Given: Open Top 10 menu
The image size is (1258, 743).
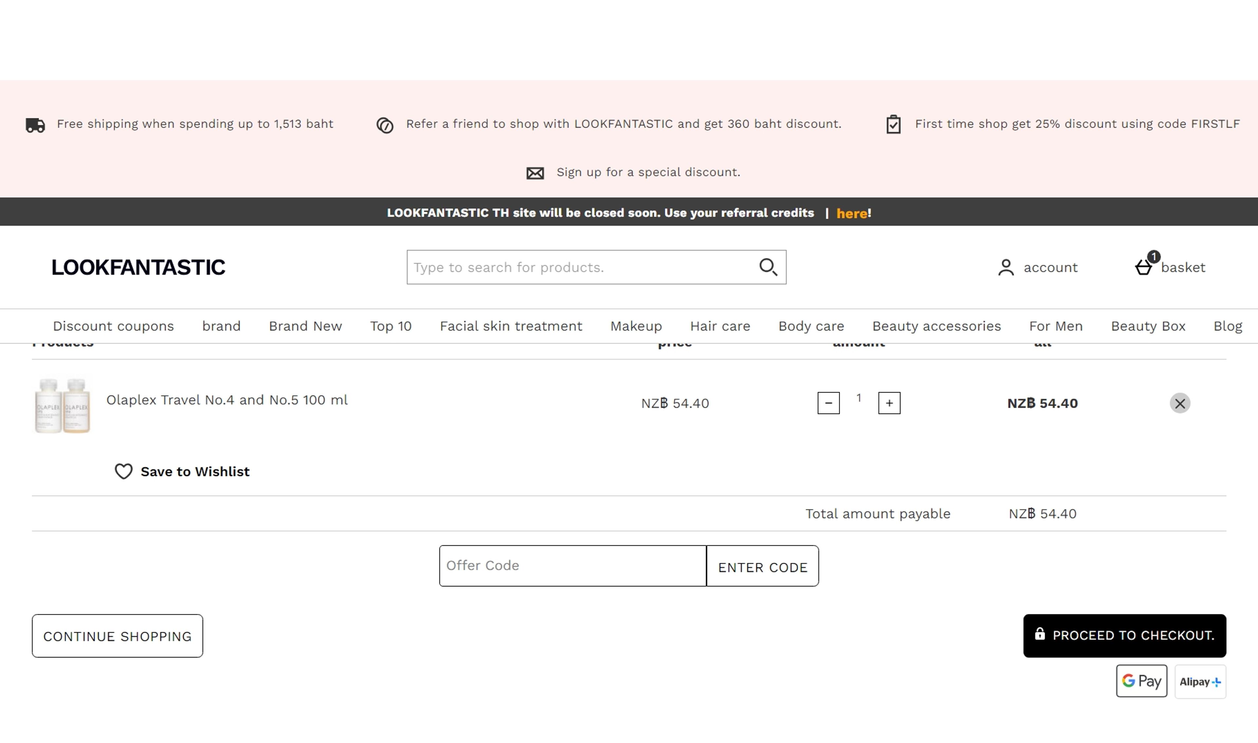Looking at the screenshot, I should coord(391,326).
